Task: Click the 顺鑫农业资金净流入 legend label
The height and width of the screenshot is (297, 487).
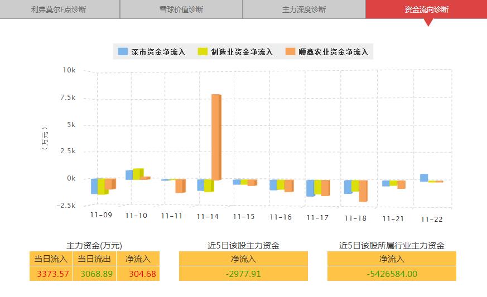Action: pos(333,52)
